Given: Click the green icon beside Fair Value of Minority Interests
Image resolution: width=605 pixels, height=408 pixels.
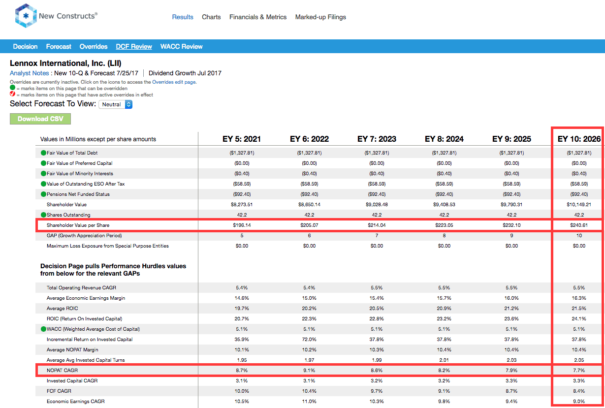Looking at the screenshot, I should point(43,174).
